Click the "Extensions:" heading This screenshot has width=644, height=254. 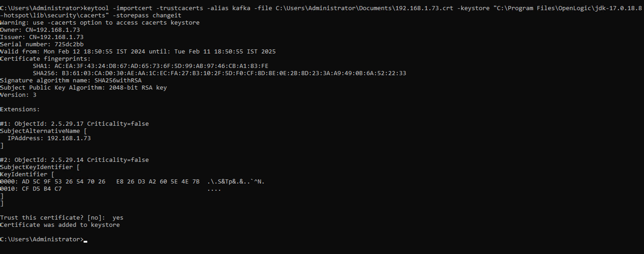(x=20, y=109)
